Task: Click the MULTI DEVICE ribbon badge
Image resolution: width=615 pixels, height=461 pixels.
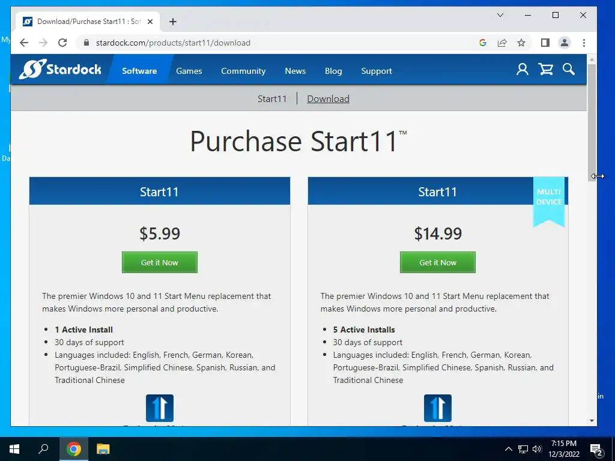Action: pyautogui.click(x=549, y=200)
